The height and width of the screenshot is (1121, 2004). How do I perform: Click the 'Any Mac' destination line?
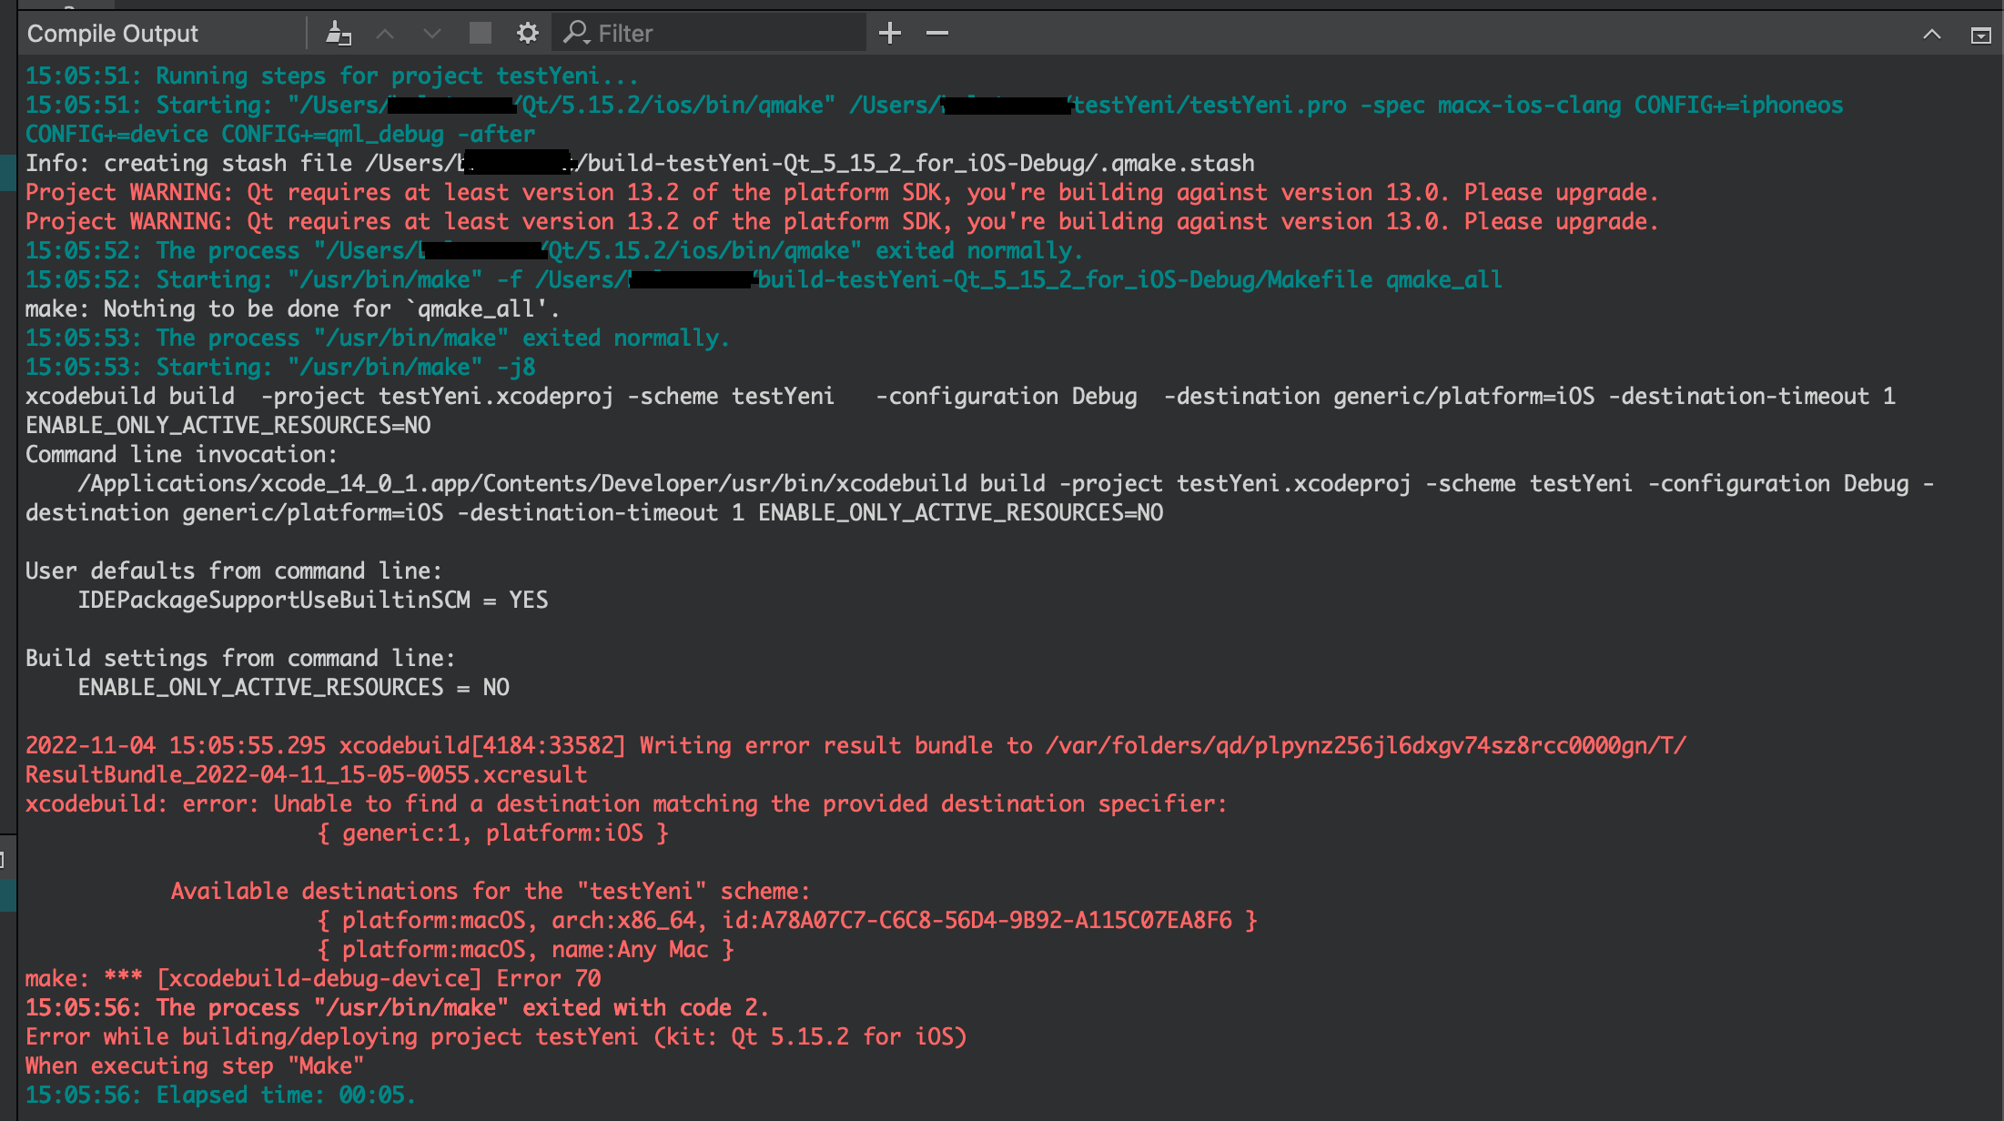tap(525, 950)
